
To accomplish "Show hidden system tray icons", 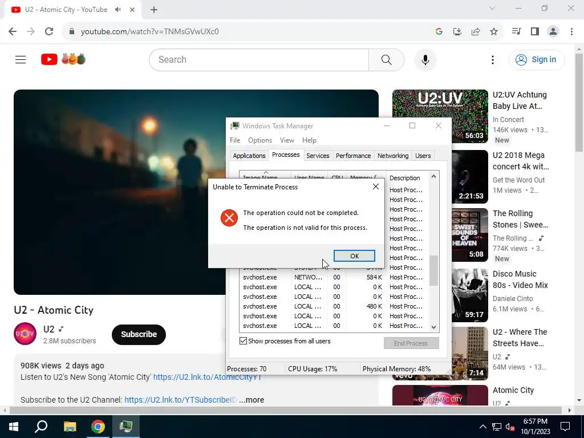I will coord(482,427).
